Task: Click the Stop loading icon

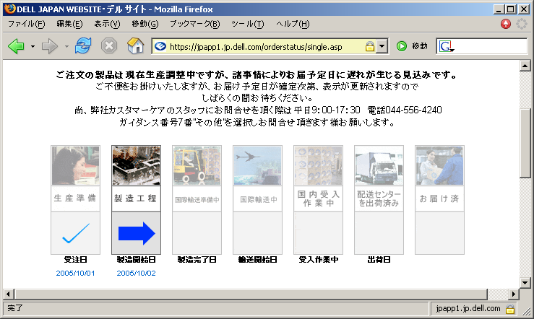Action: click(109, 46)
